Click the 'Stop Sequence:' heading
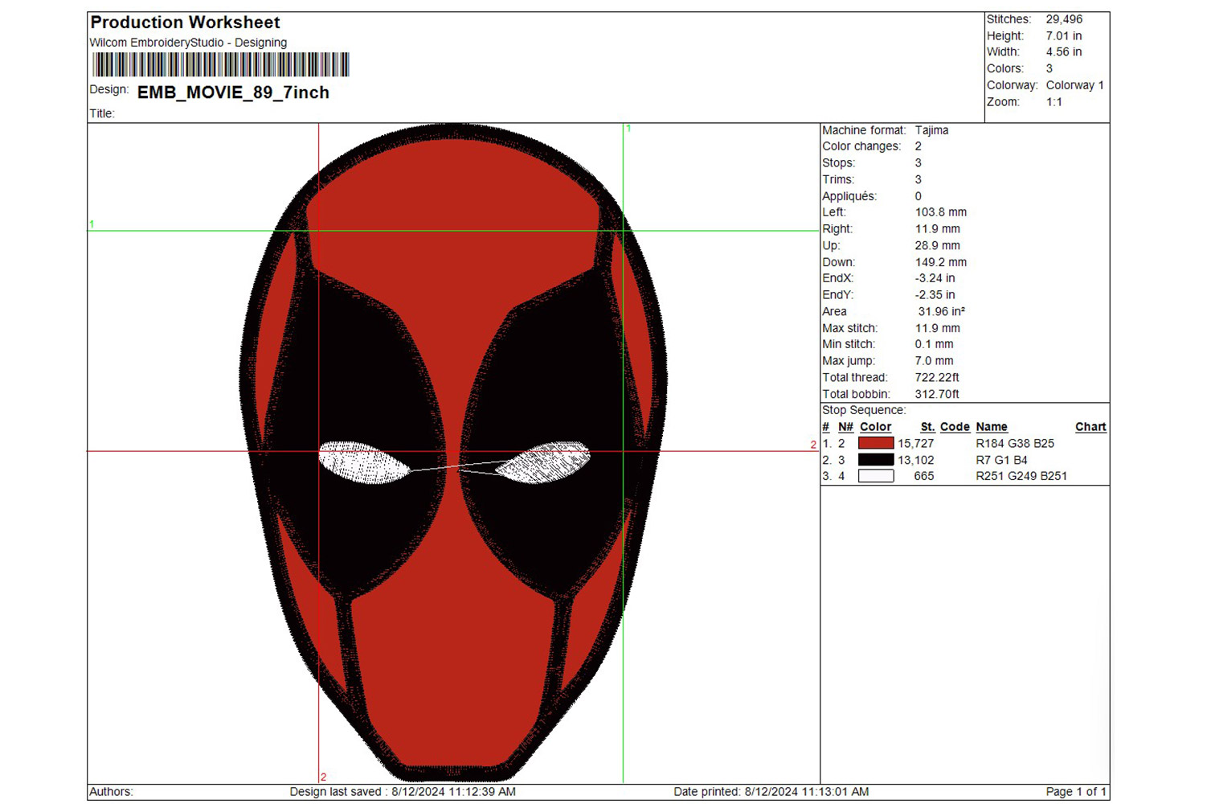 864,410
